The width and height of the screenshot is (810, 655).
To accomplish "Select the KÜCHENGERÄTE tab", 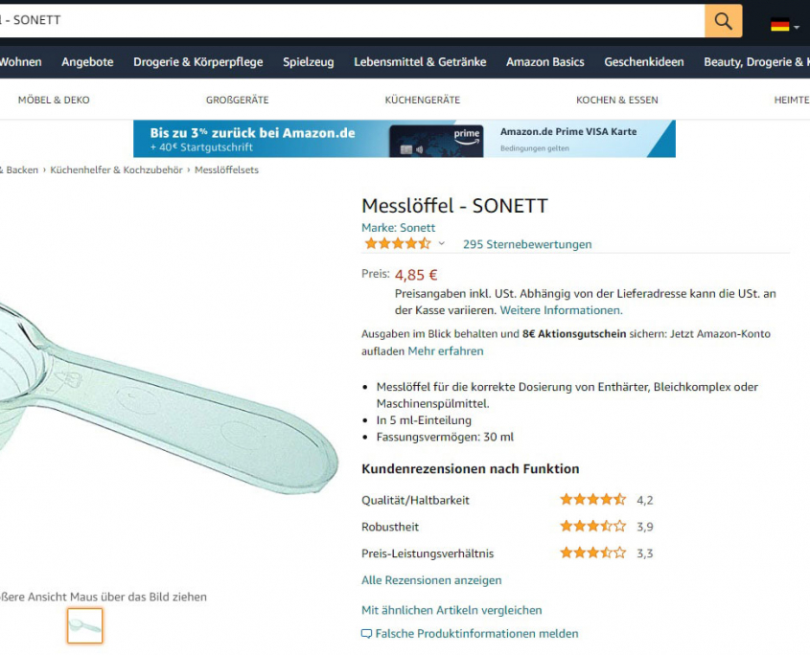I will coord(422,101).
